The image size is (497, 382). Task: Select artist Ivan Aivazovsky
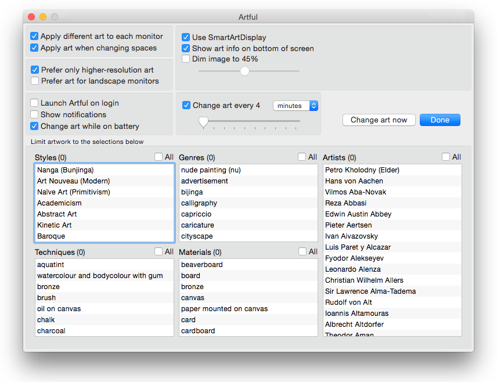pos(392,236)
